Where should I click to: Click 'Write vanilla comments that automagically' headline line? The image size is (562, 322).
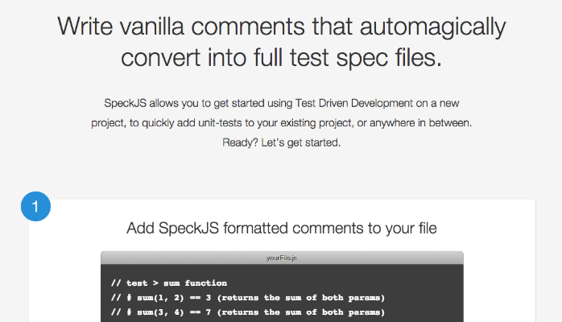tap(281, 27)
